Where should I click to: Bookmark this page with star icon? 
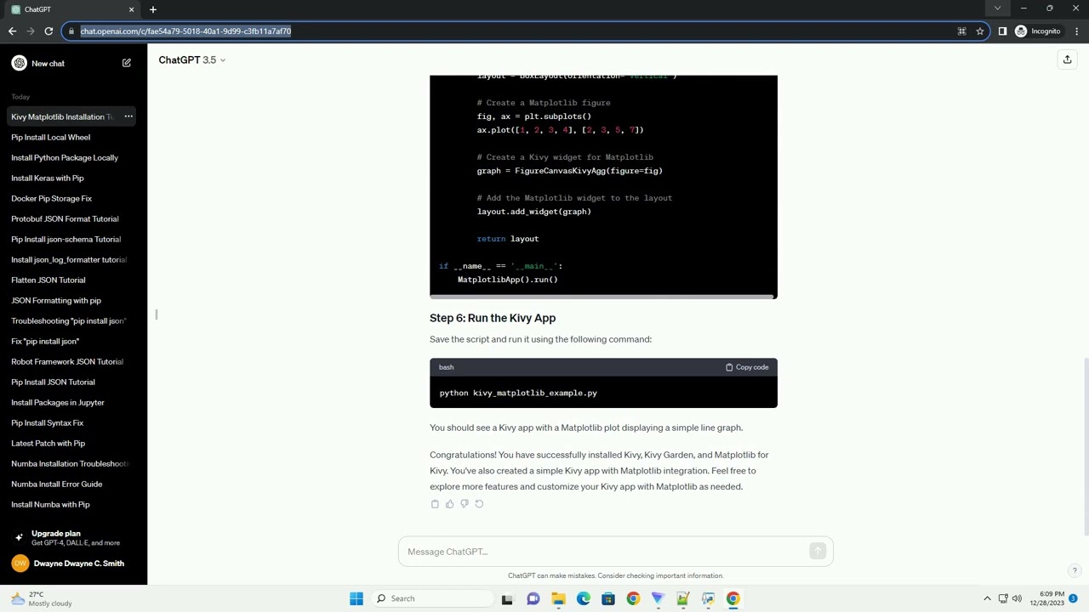tap(980, 31)
